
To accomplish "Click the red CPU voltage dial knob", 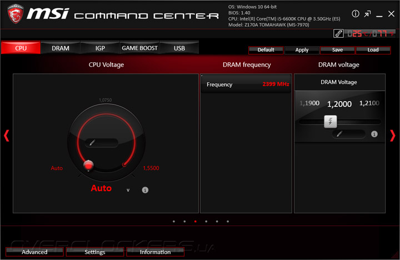I will click(x=88, y=166).
